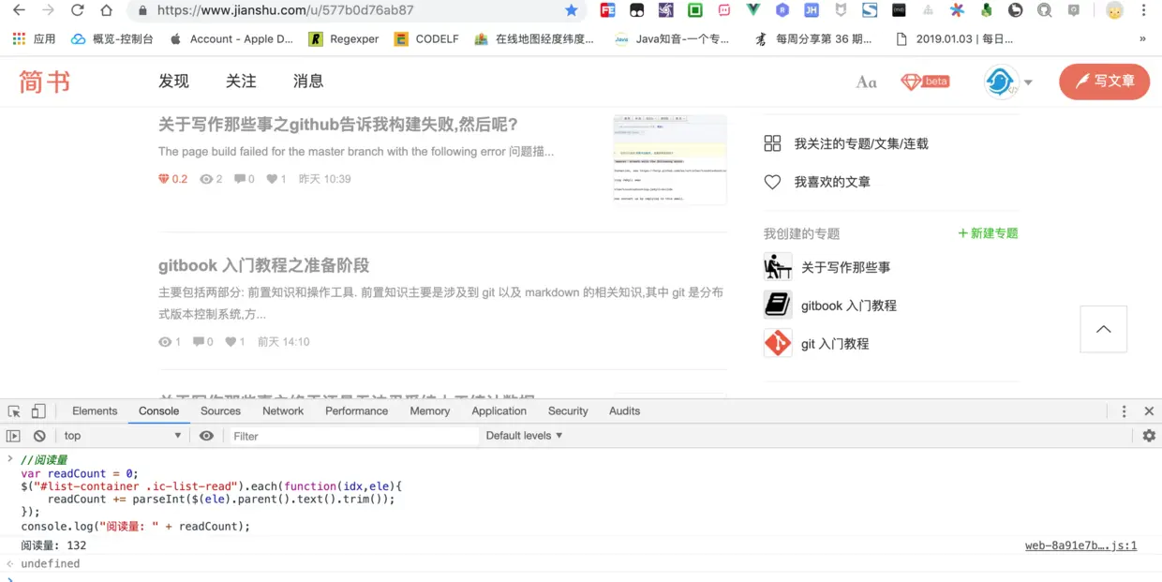Open the 关注 navigation item

[x=241, y=82]
